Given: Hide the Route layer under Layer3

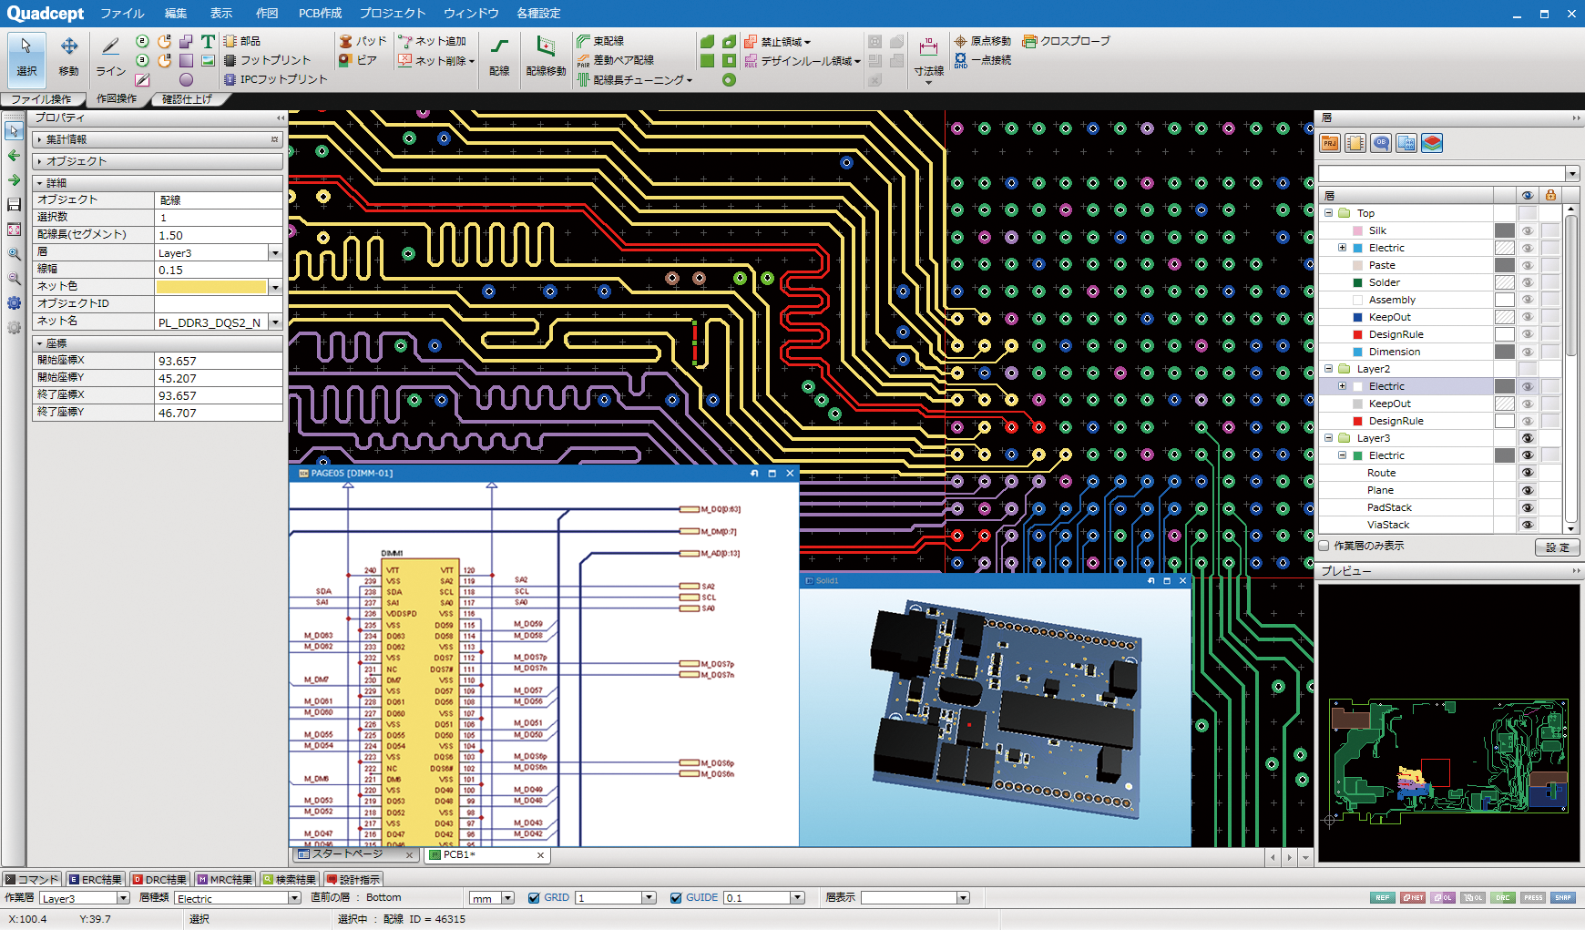Looking at the screenshot, I should pyautogui.click(x=1528, y=473).
